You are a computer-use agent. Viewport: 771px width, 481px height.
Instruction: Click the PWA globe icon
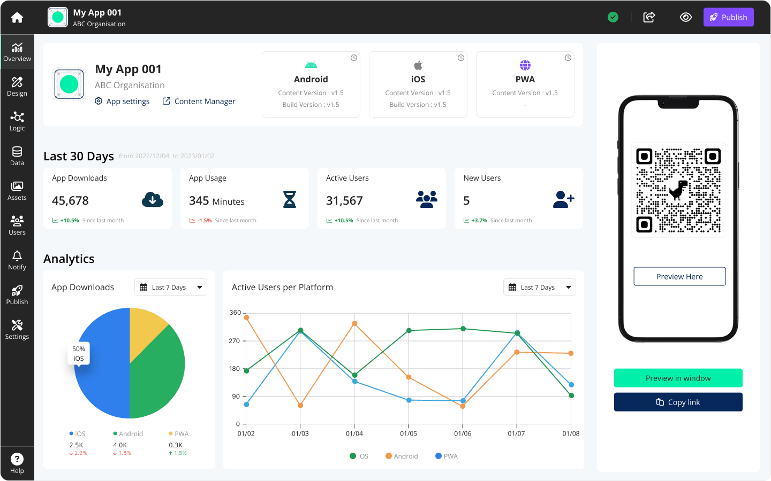pyautogui.click(x=525, y=65)
